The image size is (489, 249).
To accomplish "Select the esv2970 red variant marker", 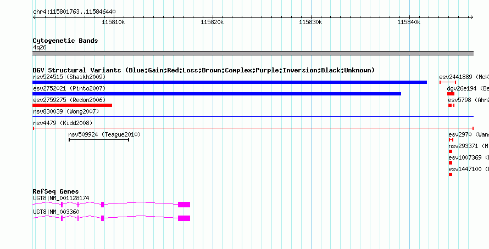I will tap(451, 140).
